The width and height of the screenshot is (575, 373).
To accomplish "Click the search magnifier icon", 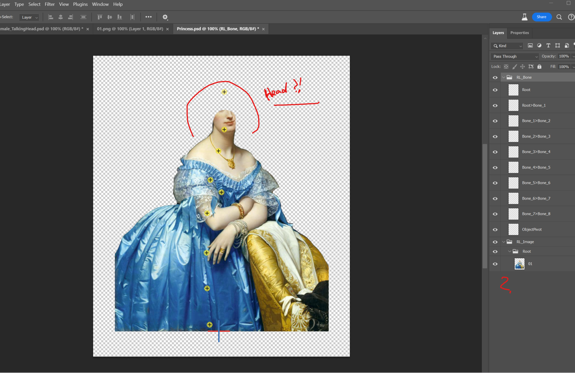I will [x=559, y=17].
